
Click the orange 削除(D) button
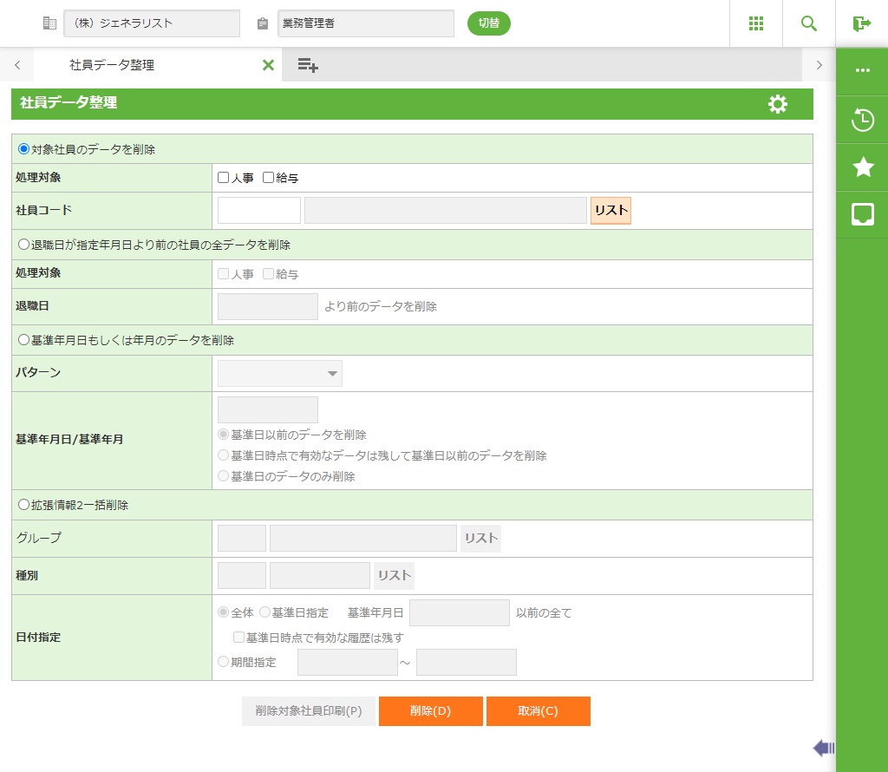click(x=430, y=711)
